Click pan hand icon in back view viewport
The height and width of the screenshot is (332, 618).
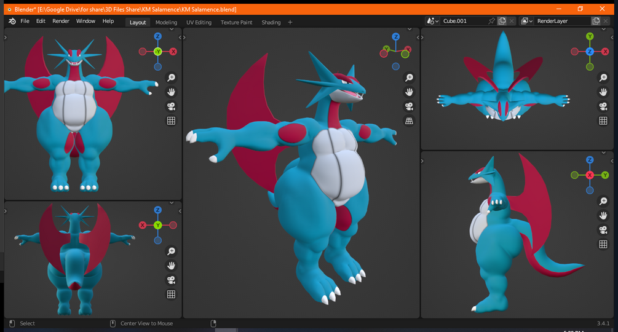pos(171,266)
